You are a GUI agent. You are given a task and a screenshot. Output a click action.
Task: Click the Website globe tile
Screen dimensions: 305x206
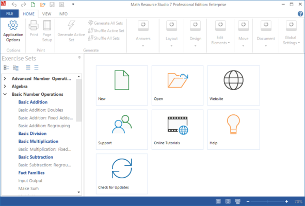[233, 85]
